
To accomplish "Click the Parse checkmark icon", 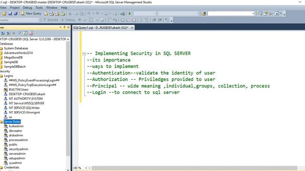I will [x=85, y=20].
